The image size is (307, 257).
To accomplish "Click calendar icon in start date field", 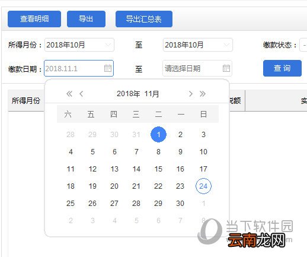I will [x=108, y=68].
